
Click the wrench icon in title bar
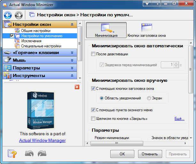(x=147, y=4)
